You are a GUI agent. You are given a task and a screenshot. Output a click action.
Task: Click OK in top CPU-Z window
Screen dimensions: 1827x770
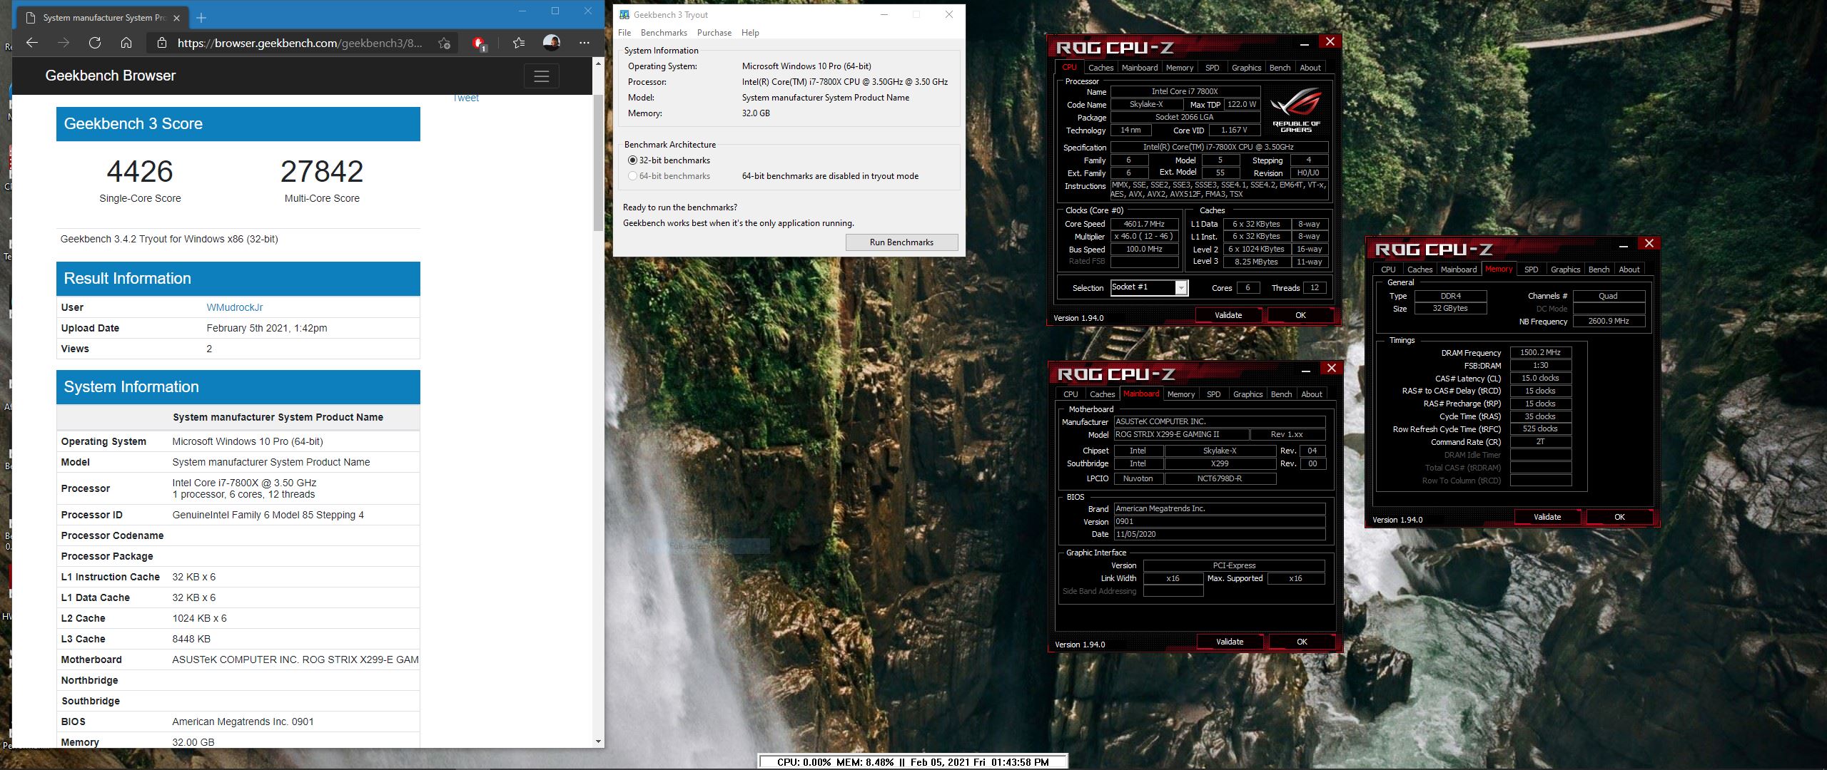(x=1300, y=315)
